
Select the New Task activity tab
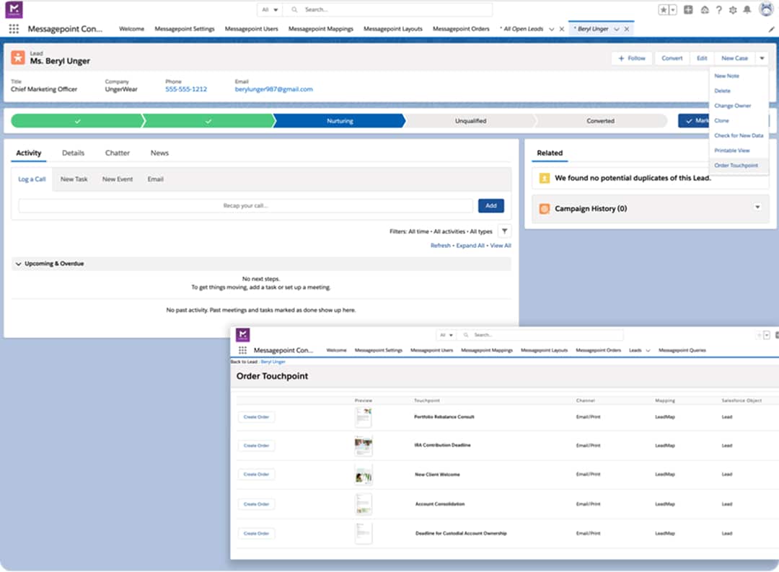point(74,179)
